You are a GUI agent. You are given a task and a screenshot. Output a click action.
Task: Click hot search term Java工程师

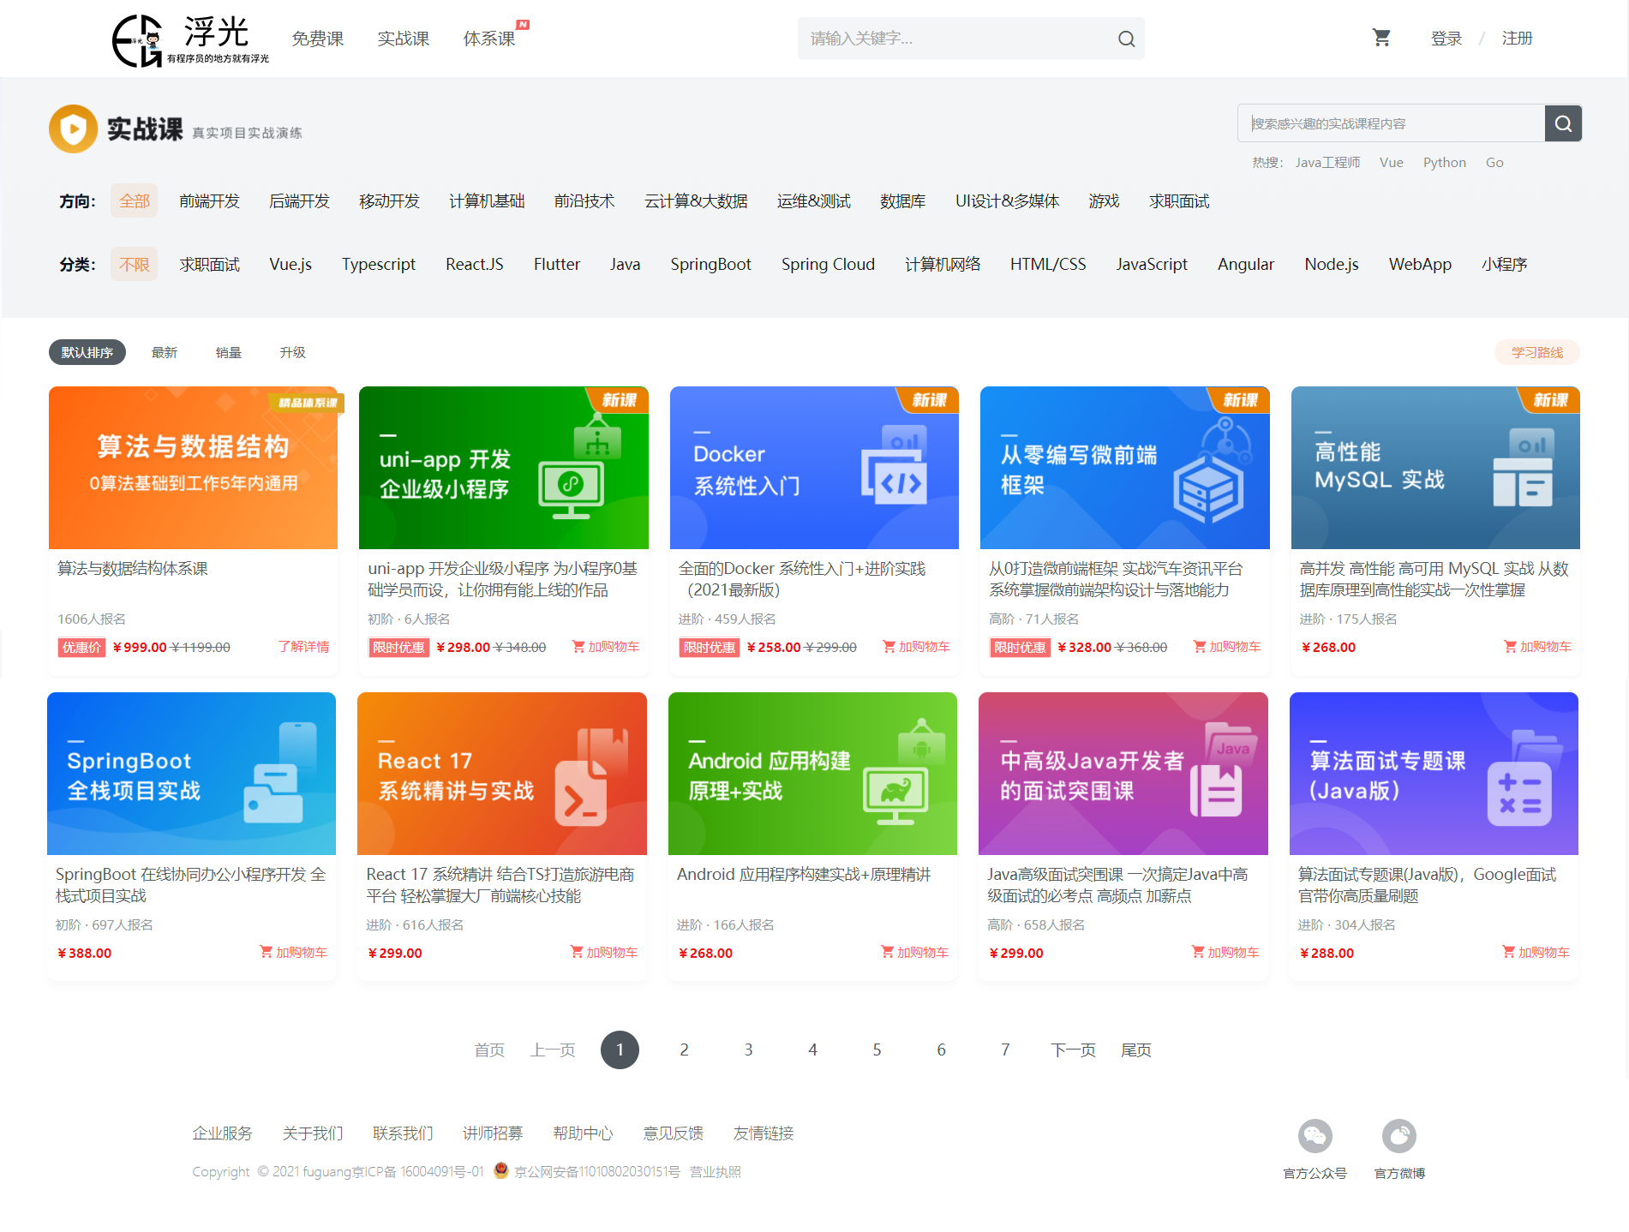[1327, 163]
